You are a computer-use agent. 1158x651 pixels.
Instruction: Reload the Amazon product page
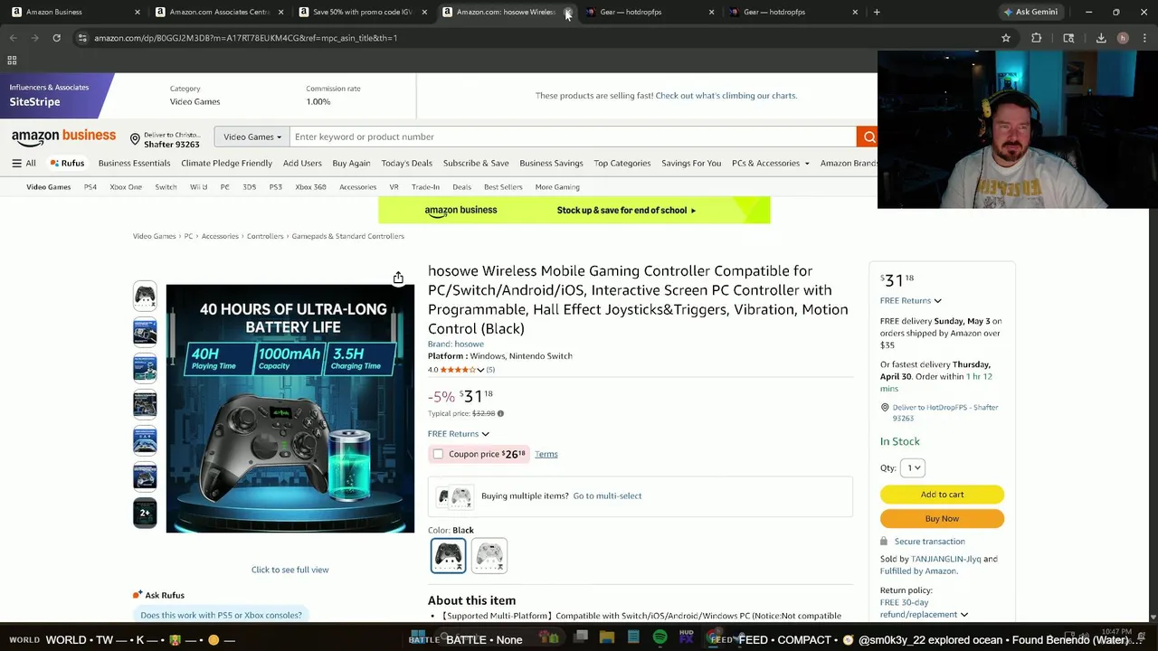click(56, 38)
